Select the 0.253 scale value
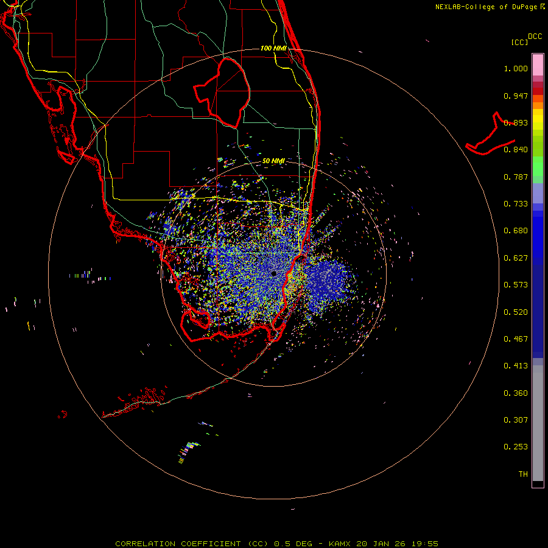The height and width of the screenshot is (548, 548). (516, 447)
